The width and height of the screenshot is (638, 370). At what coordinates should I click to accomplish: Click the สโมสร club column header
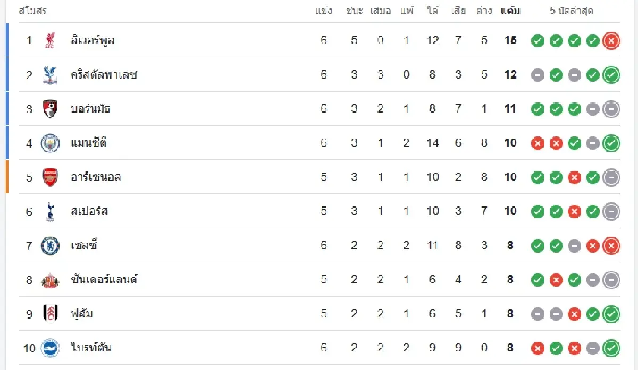(32, 11)
